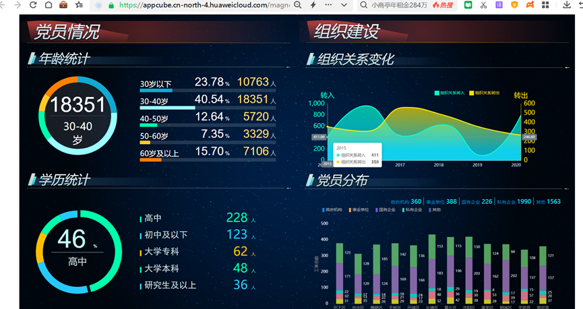Click the green square extension icon

(x=468, y=5)
